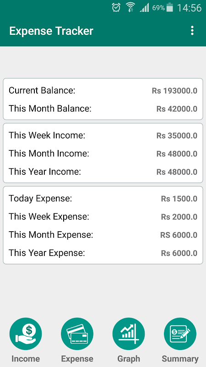Tap the battery indicator icon
The image size is (206, 367).
point(170,7)
